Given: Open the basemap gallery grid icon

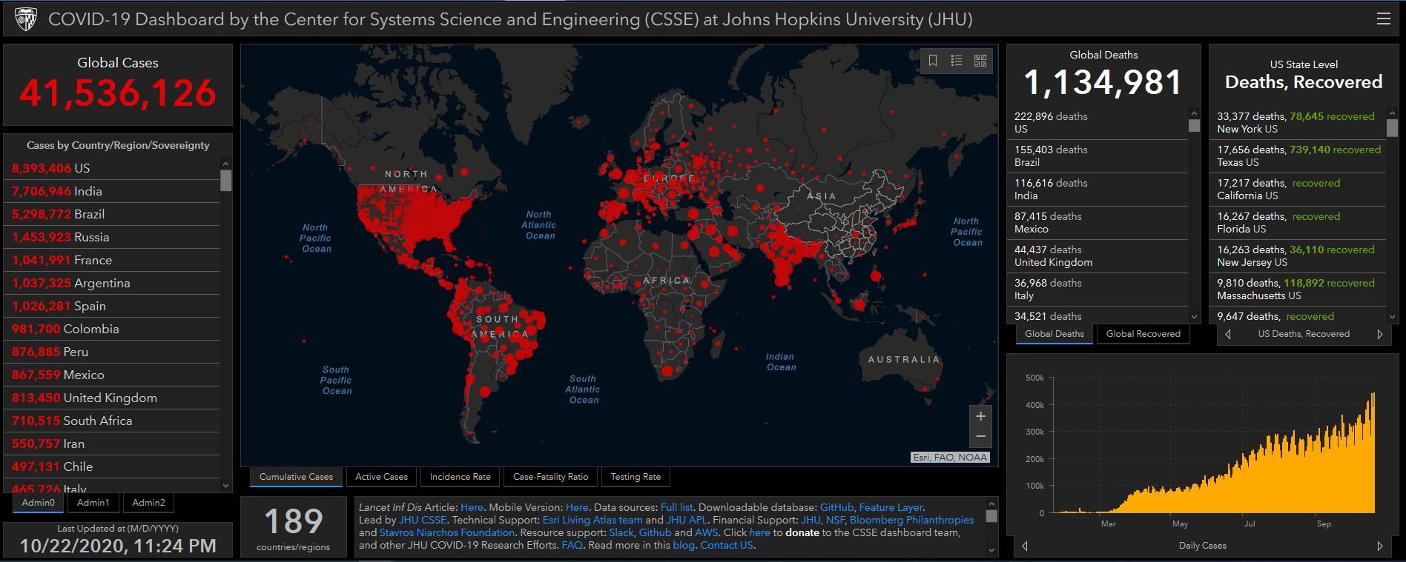Looking at the screenshot, I should 980,61.
